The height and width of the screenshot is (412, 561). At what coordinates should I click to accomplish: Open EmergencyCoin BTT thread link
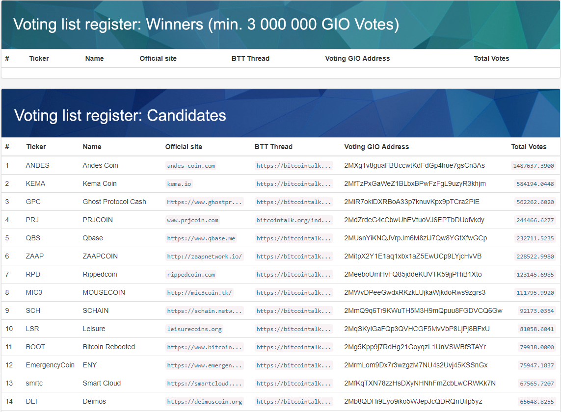coord(294,365)
